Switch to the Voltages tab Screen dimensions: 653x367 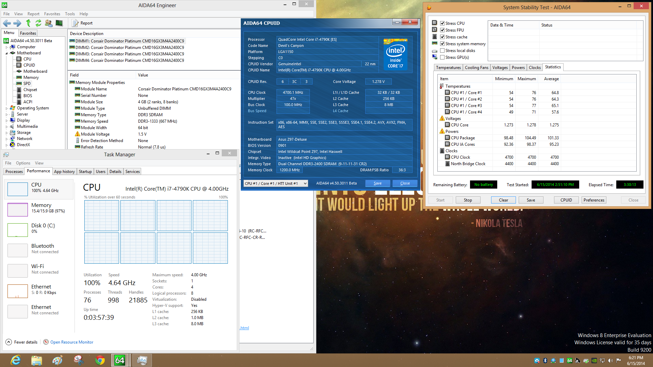(x=500, y=68)
